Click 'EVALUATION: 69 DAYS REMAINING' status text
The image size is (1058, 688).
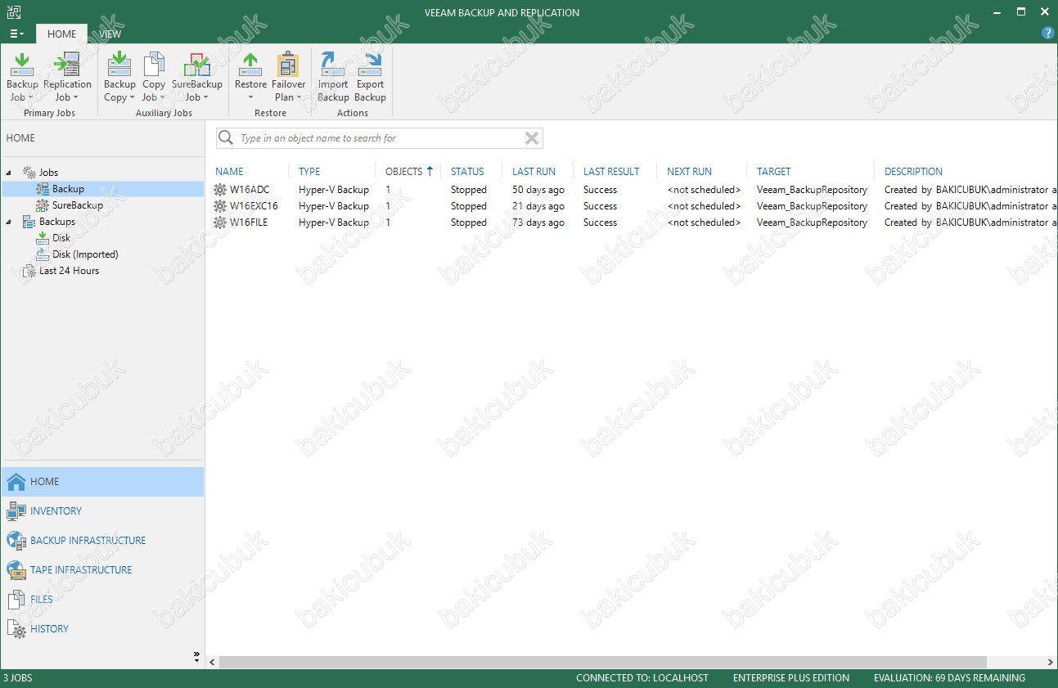949,678
